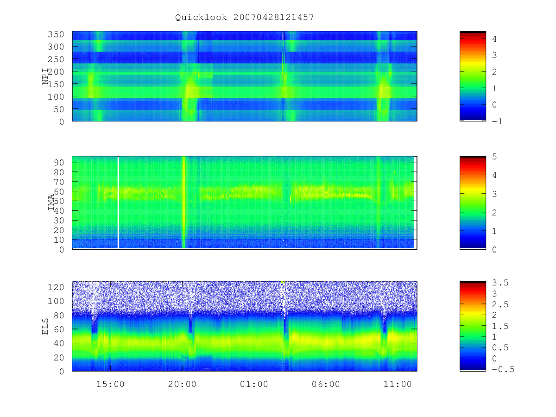Click the yellow vertical stripe in IMA panel

tap(184, 202)
